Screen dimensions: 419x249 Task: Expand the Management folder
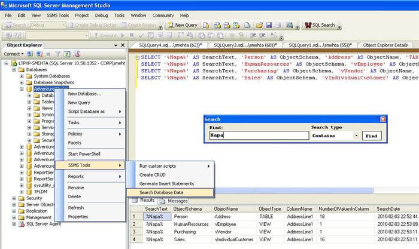(14, 217)
